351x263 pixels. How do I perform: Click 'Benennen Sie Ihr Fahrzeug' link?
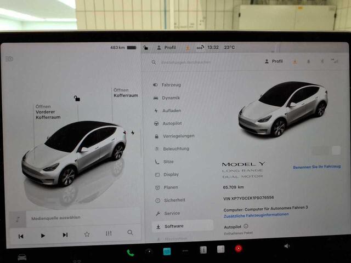pyautogui.click(x=317, y=167)
